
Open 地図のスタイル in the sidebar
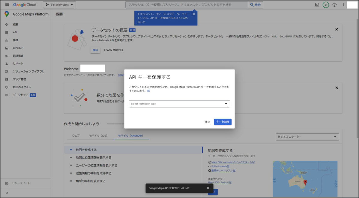(22, 87)
